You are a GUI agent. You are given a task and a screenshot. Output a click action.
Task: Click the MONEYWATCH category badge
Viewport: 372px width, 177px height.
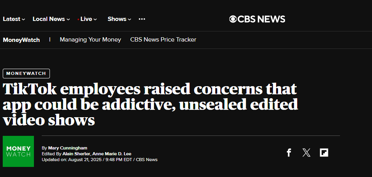(x=27, y=73)
